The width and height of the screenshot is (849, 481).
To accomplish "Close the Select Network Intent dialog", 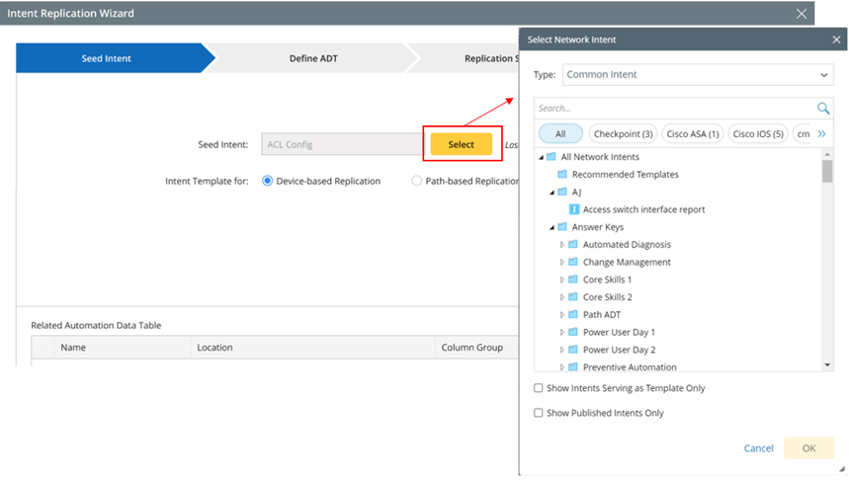I will (836, 40).
